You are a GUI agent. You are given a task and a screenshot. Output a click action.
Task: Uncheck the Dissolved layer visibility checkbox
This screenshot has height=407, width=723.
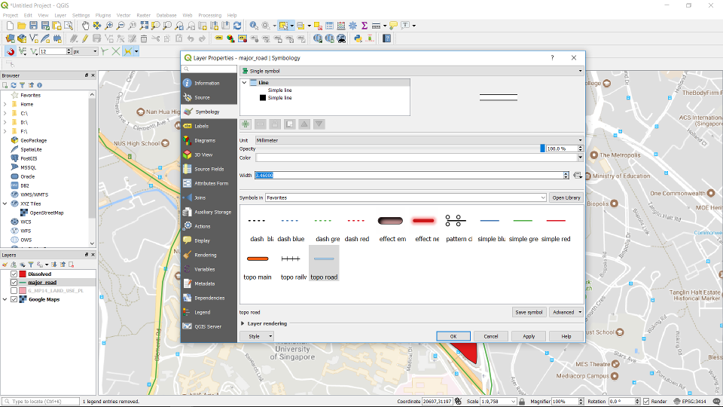coord(14,274)
